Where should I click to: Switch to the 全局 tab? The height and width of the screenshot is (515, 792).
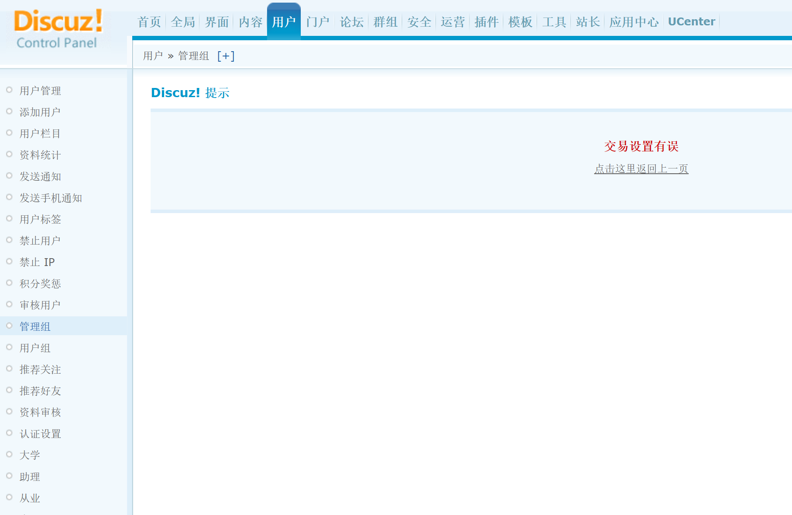[183, 22]
